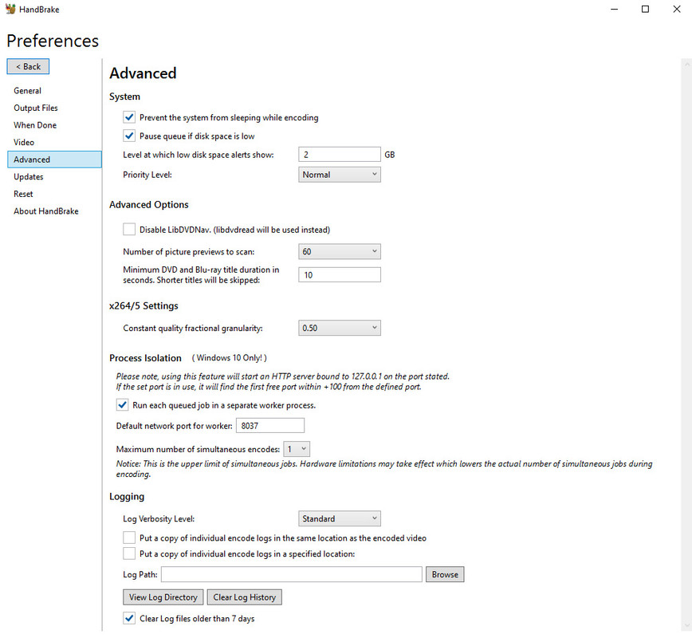
Task: Enable Disable LibDVDNav checkbox
Action: 129,230
